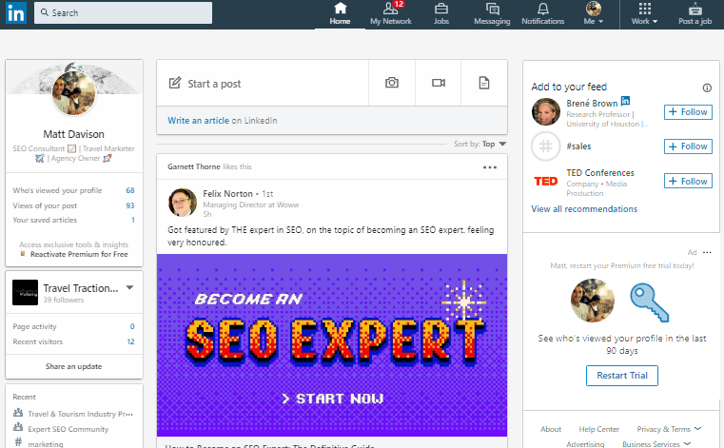This screenshot has width=724, height=448.
Task: Open the Home tab
Action: 340,14
